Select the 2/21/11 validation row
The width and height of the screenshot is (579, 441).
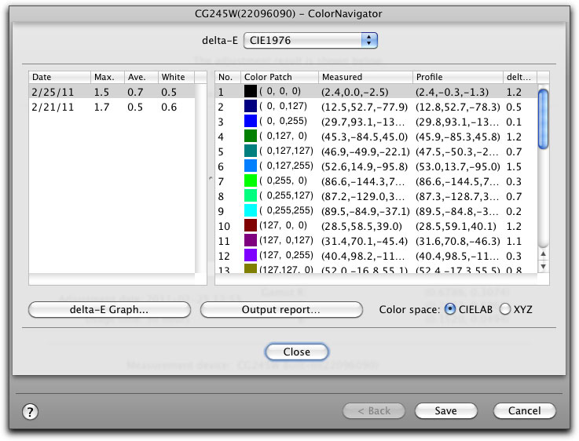(112, 107)
